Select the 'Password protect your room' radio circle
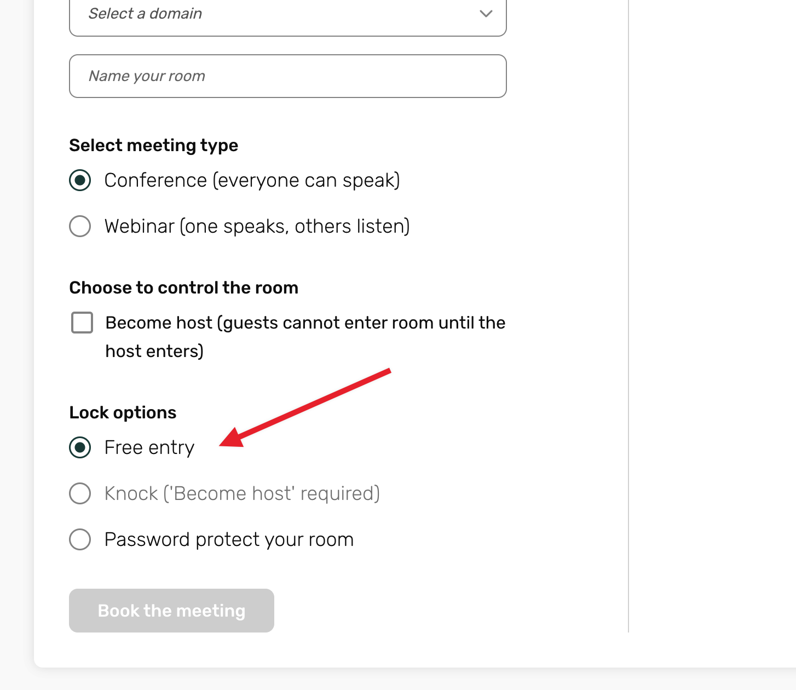Screen dimensions: 796x690 tap(80, 539)
